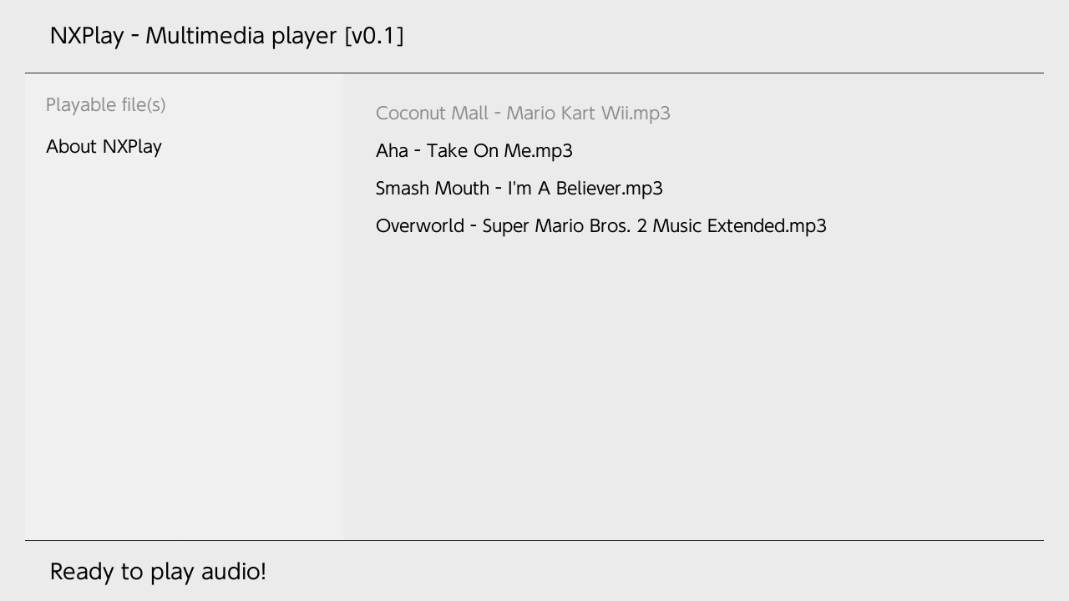
Task: Start playback of Take On Me
Action: tap(474, 151)
